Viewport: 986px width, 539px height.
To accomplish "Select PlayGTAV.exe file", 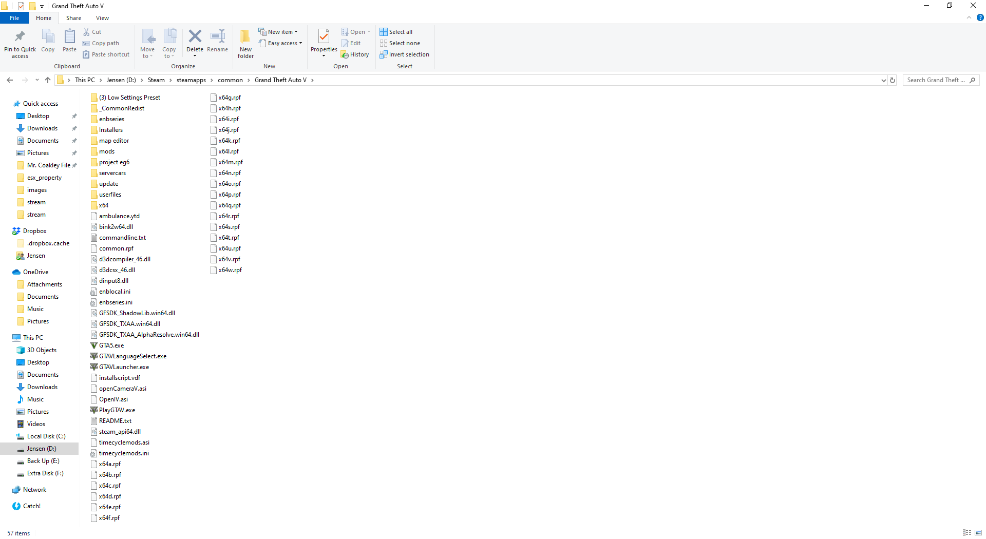I will 117,410.
